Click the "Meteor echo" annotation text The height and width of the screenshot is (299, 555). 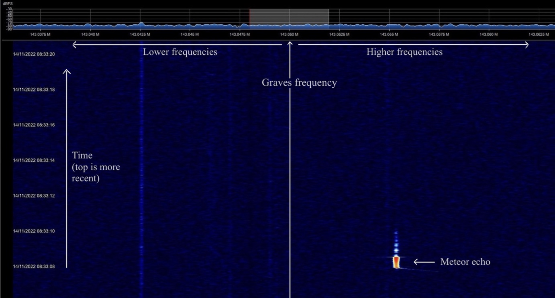click(465, 262)
